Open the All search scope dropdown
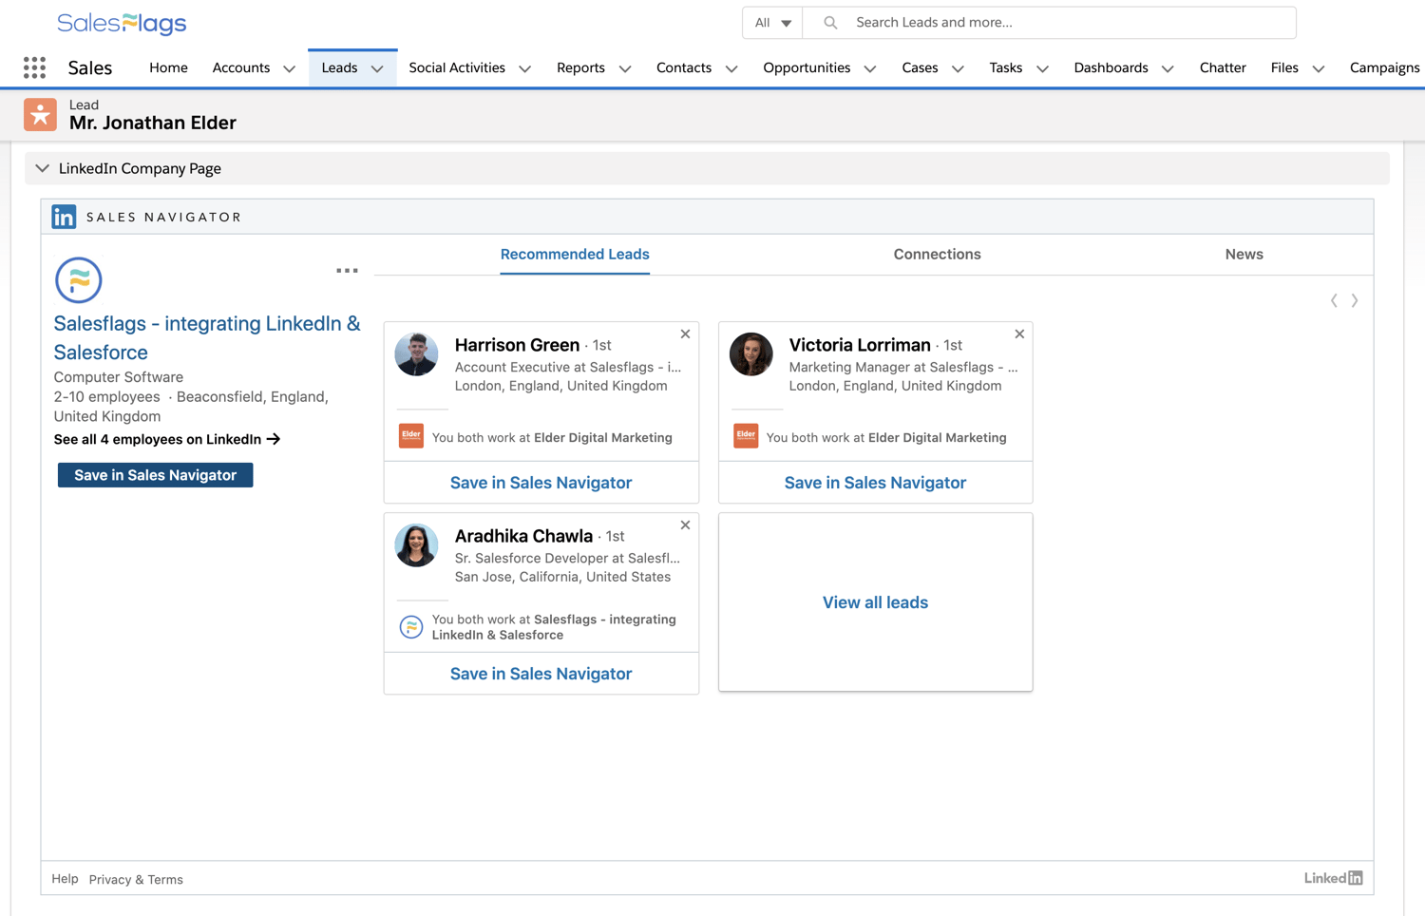 [x=771, y=22]
